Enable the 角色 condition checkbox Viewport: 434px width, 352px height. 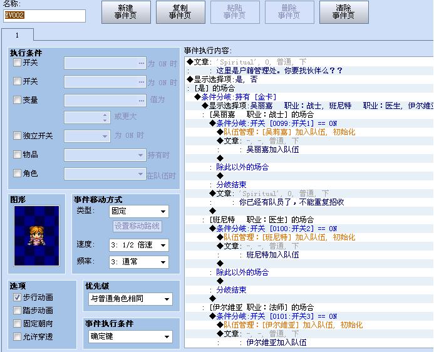pos(17,173)
